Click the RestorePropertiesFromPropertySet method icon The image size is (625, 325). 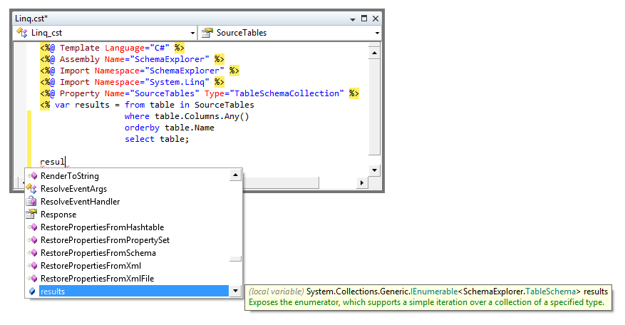[x=32, y=240]
